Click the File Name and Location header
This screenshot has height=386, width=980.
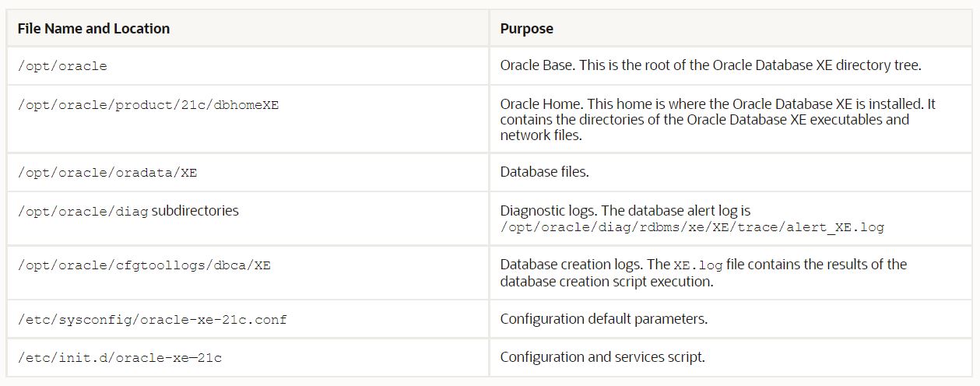tap(93, 29)
